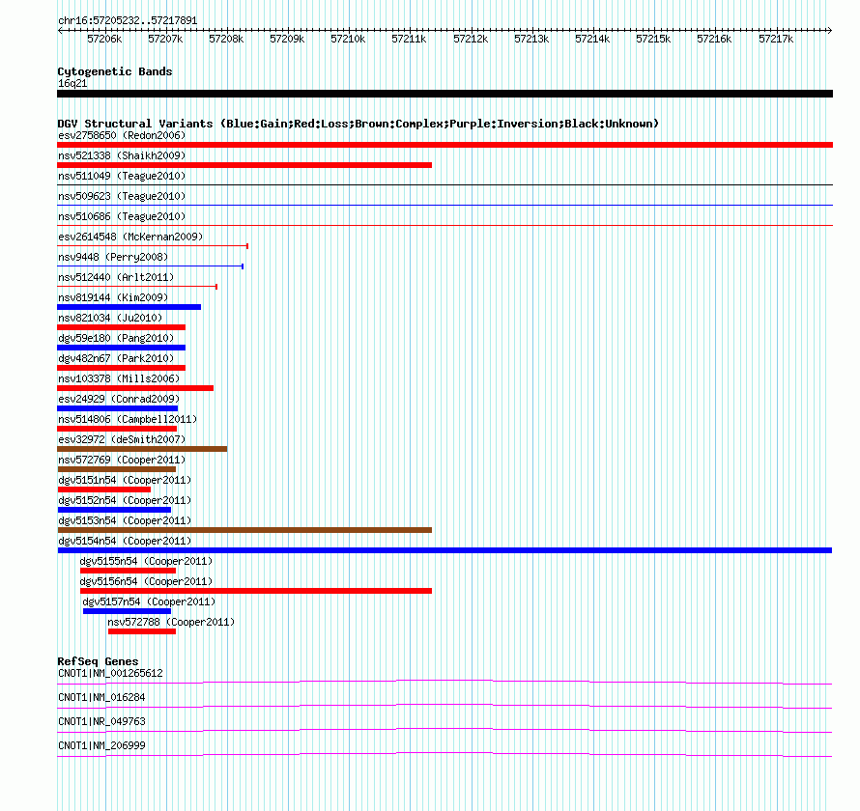860x811 pixels.
Task: Click the esv32972 (deSmith2007) brown complex bar
Action: tap(142, 449)
